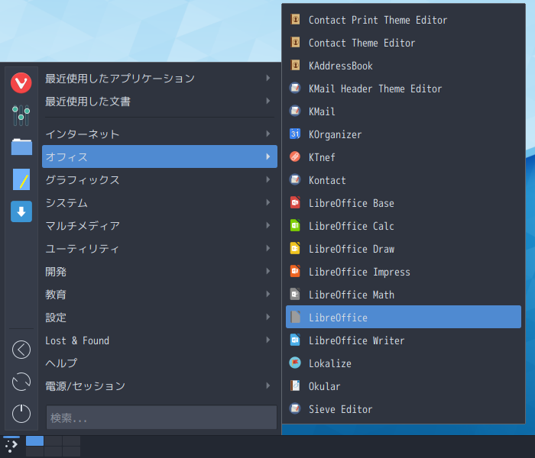
Task: Switch to second virtual desktop in pager
Action: click(x=53, y=440)
